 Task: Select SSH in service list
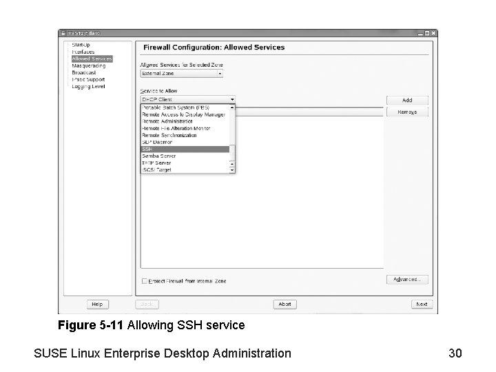[185, 149]
